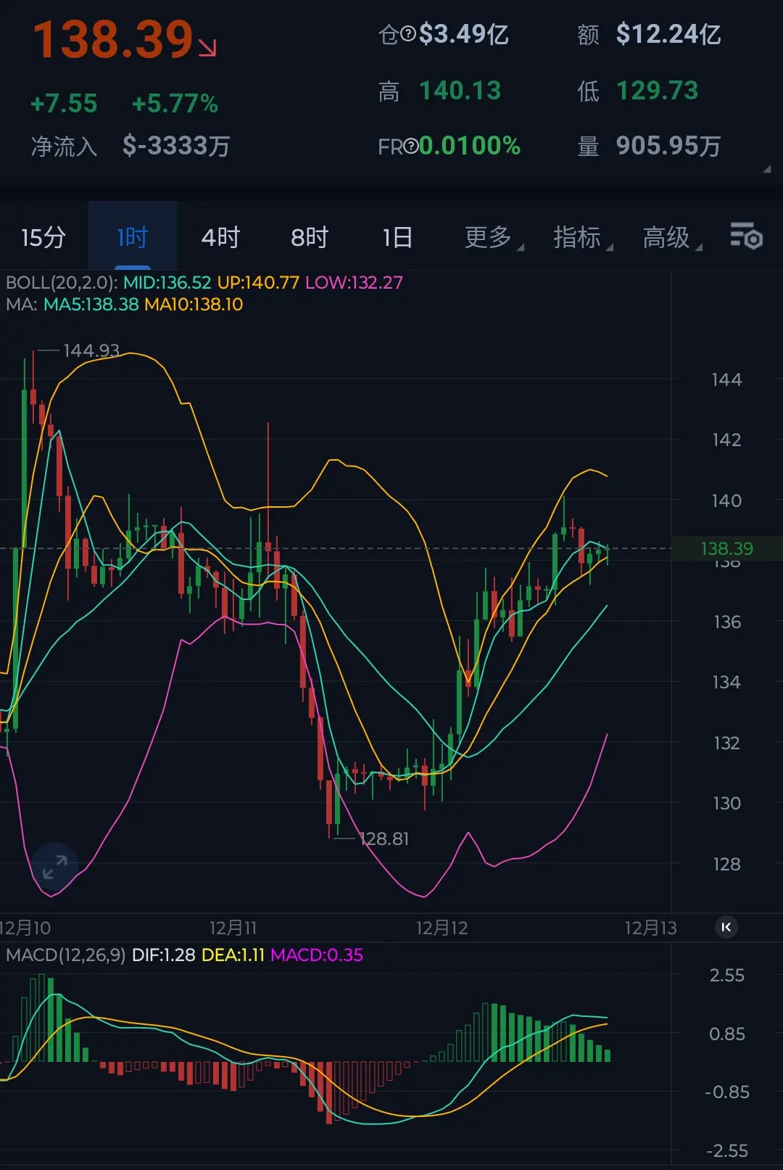Tap the 128 price axis label
The height and width of the screenshot is (1170, 783).
tap(726, 864)
